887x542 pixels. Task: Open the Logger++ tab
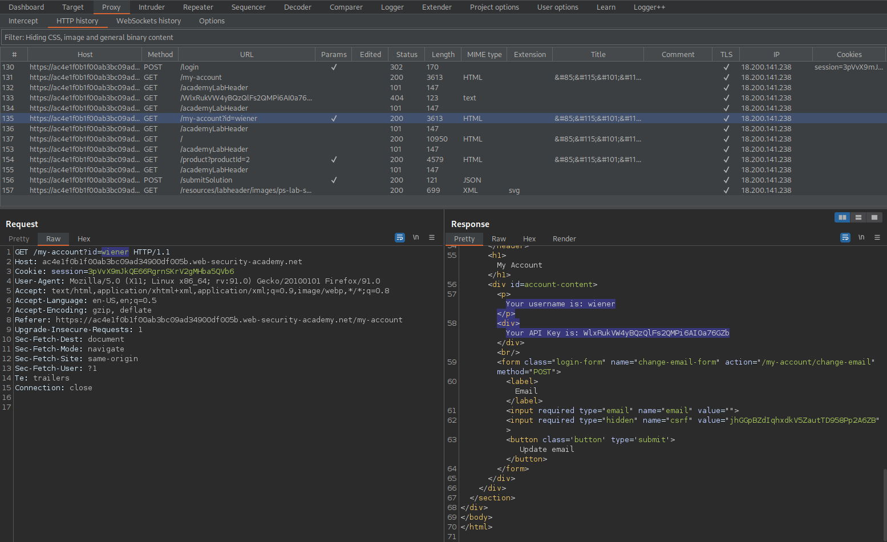pyautogui.click(x=649, y=7)
